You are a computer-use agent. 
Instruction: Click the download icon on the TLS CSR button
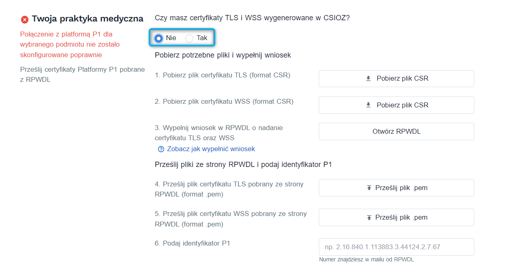pyautogui.click(x=368, y=78)
